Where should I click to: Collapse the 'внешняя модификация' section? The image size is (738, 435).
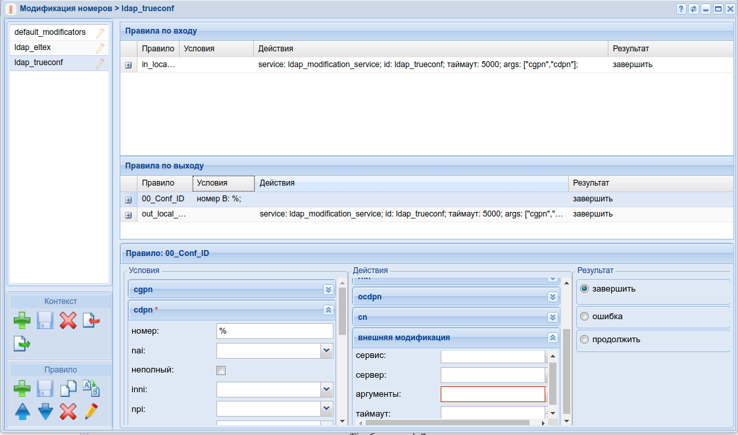553,338
